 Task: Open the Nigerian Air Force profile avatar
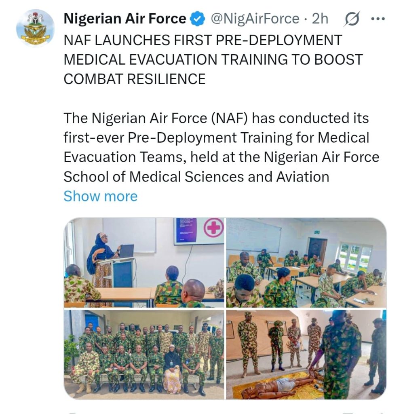click(35, 28)
